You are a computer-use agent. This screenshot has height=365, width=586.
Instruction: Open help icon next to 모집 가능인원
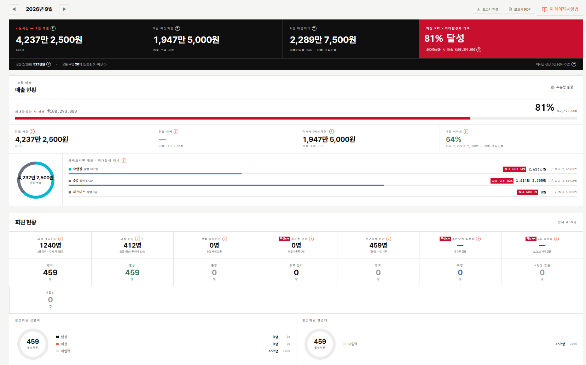60,239
